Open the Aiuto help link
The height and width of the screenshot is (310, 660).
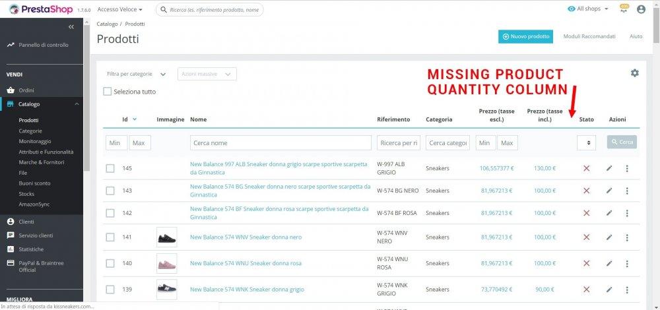pyautogui.click(x=636, y=36)
